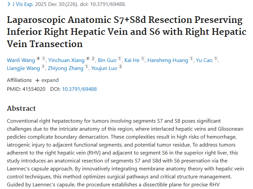The height and width of the screenshot is (189, 253).
Task: Click author Yu Cao's name
Action: [204, 60]
